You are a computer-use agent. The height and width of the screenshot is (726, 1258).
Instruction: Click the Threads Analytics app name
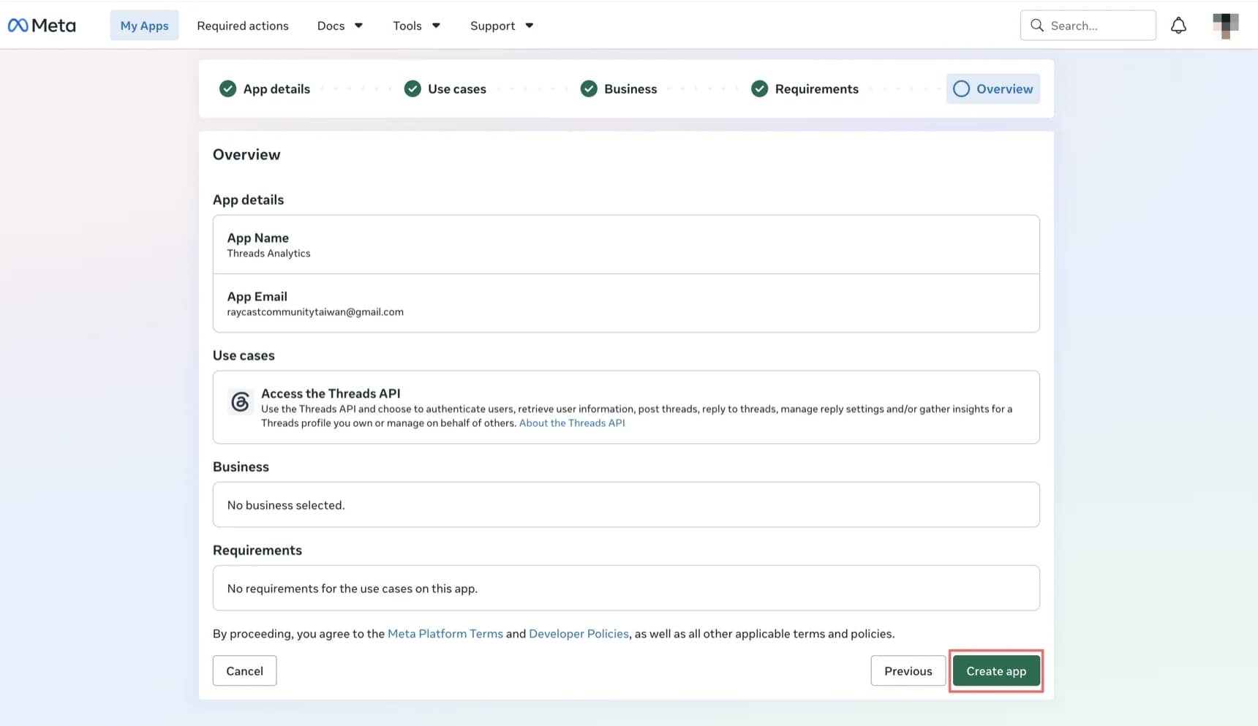pos(268,254)
